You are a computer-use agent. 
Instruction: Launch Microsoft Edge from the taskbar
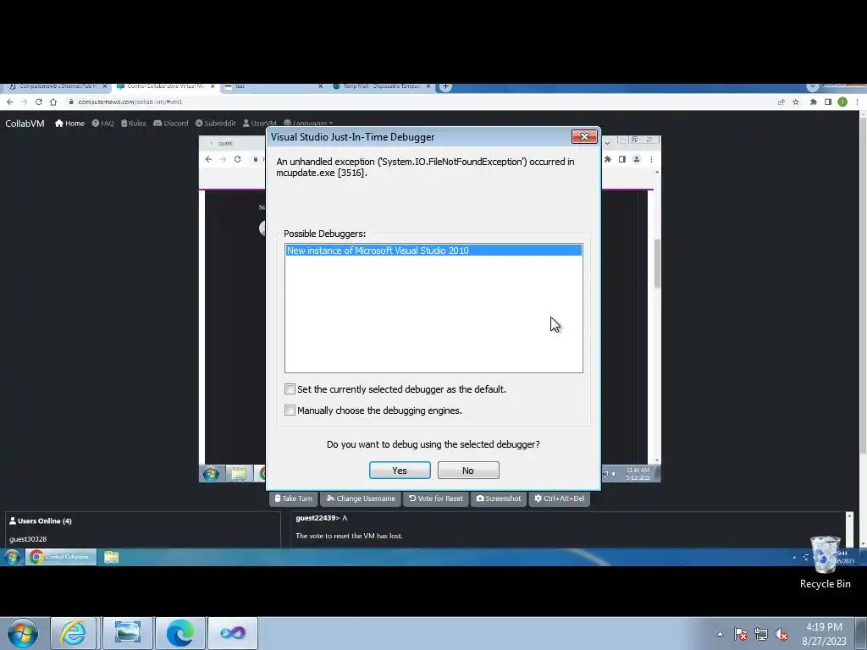click(180, 633)
